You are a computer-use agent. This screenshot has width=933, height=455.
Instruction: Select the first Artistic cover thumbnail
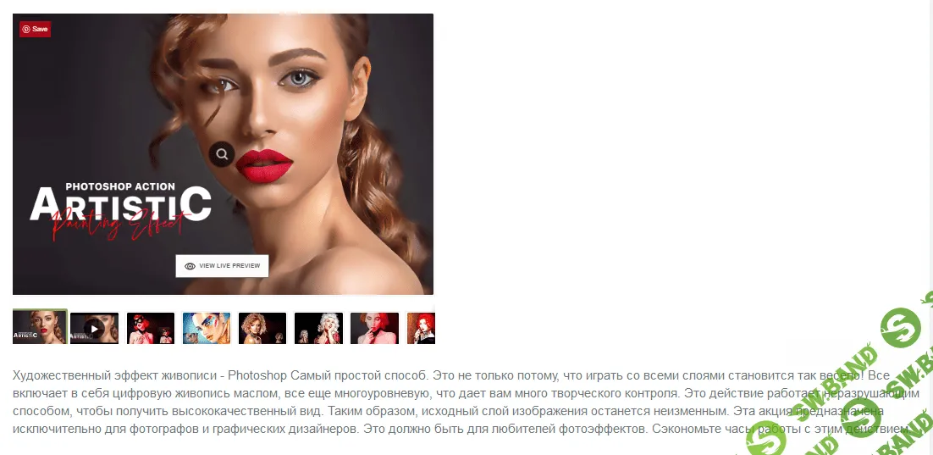click(x=40, y=327)
